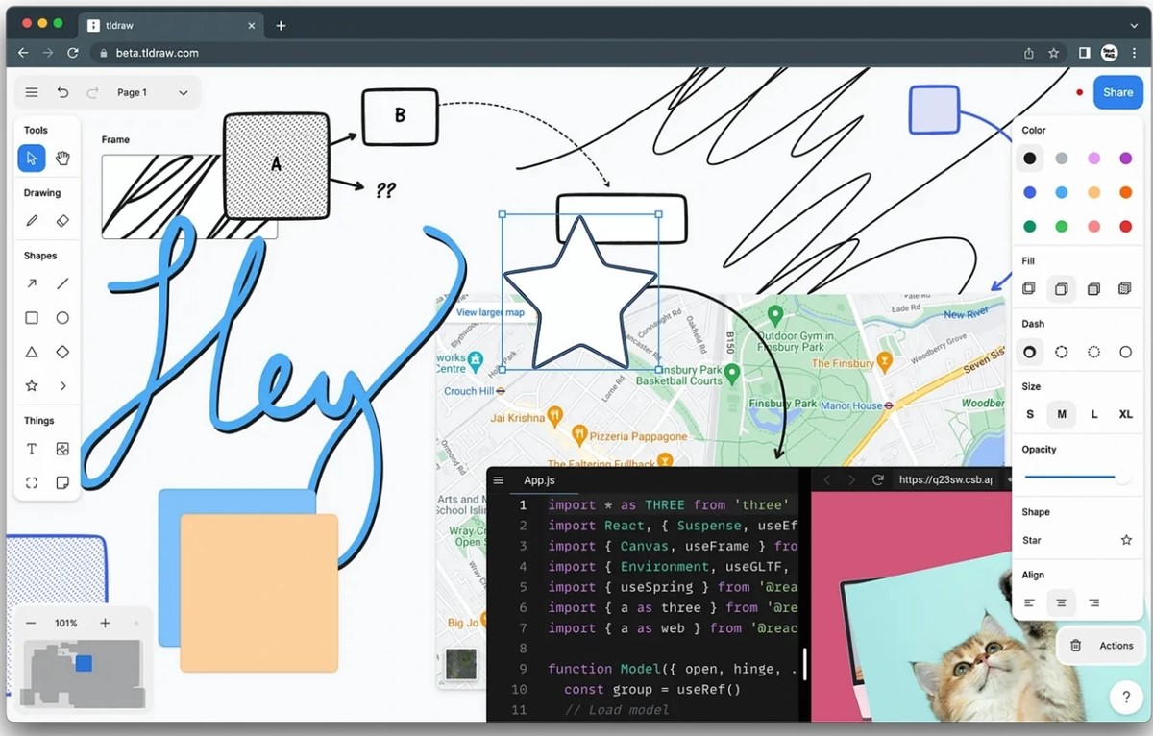Select the Sticky note tool
1153x736 pixels.
click(x=62, y=482)
